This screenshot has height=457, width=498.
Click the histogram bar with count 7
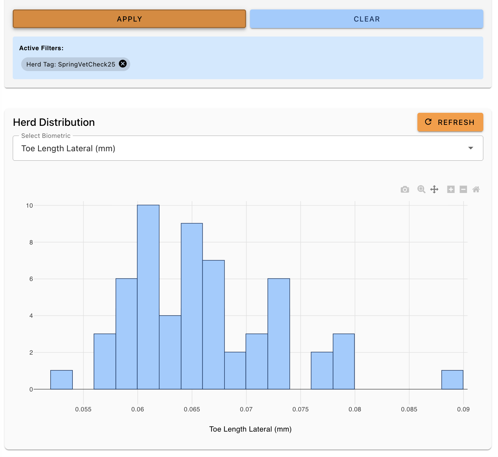(213, 325)
